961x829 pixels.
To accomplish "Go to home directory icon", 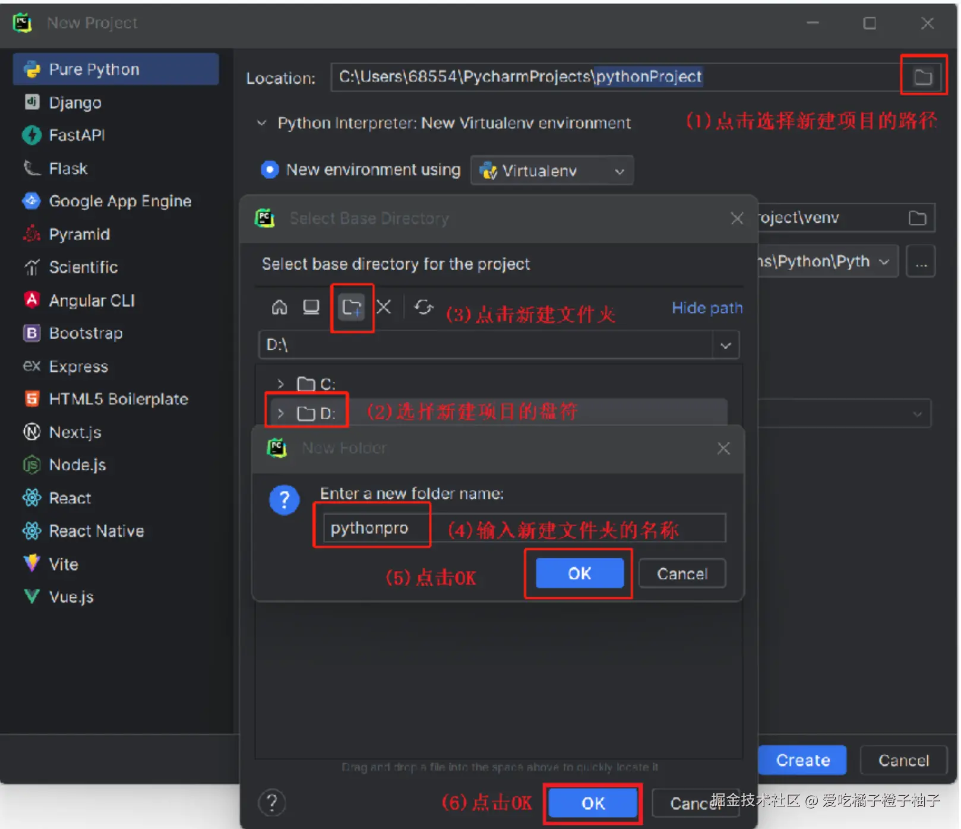I will pos(279,308).
